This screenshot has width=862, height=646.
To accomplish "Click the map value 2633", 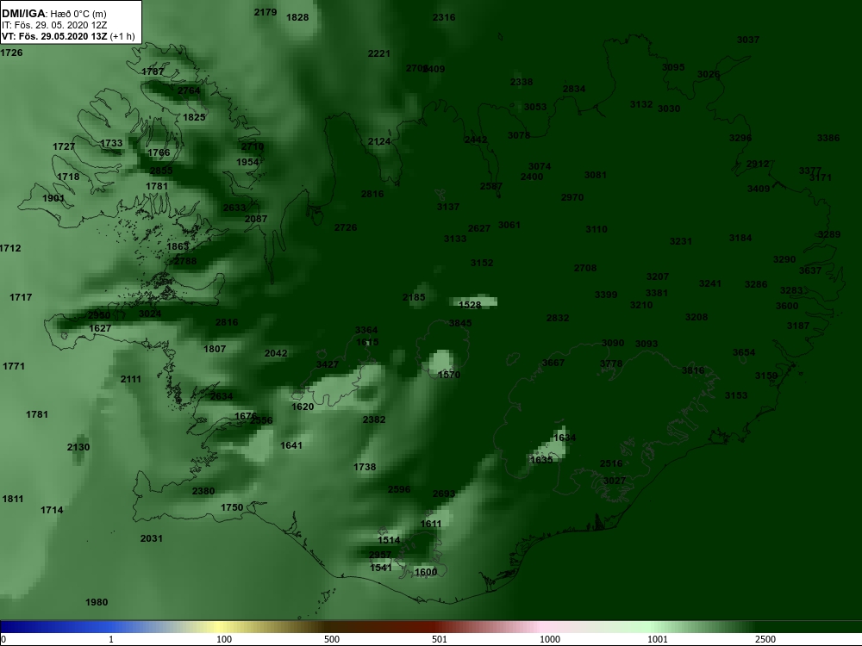I will 234,208.
